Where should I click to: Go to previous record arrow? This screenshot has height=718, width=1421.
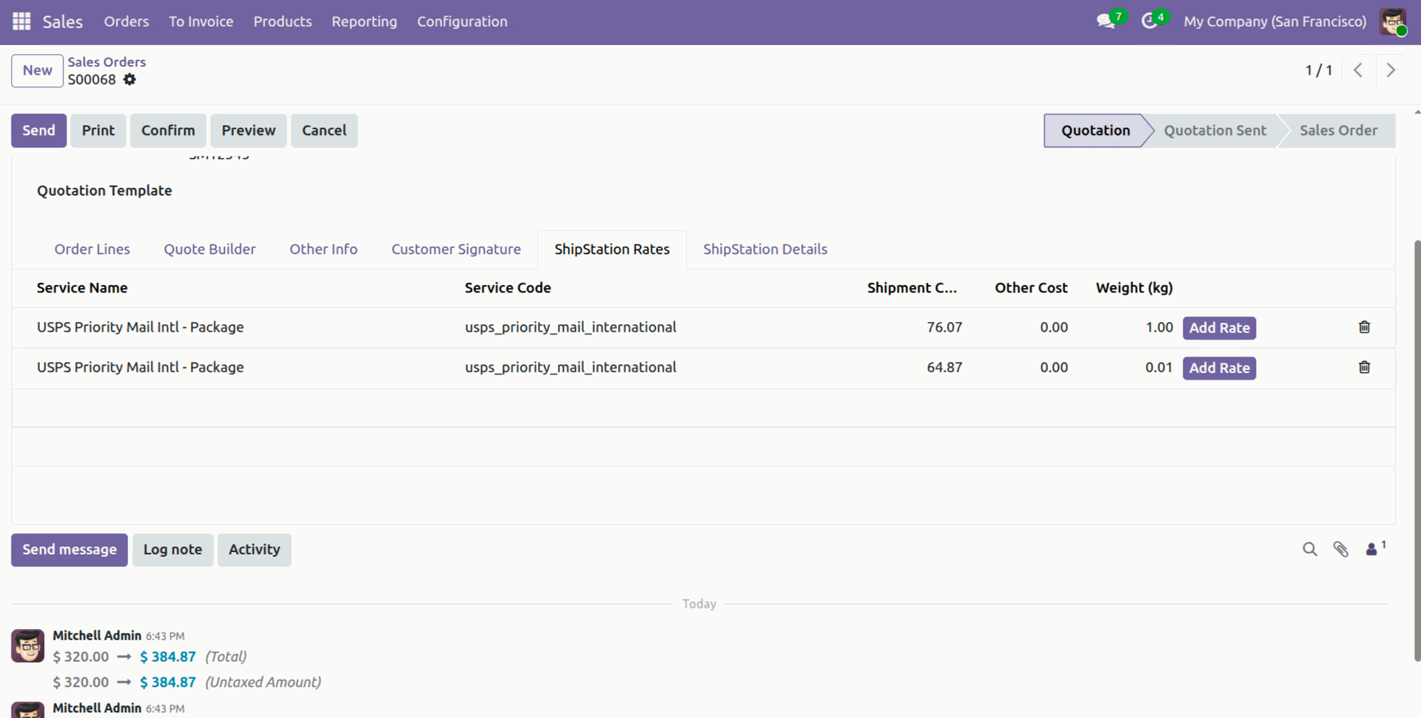[x=1358, y=70]
